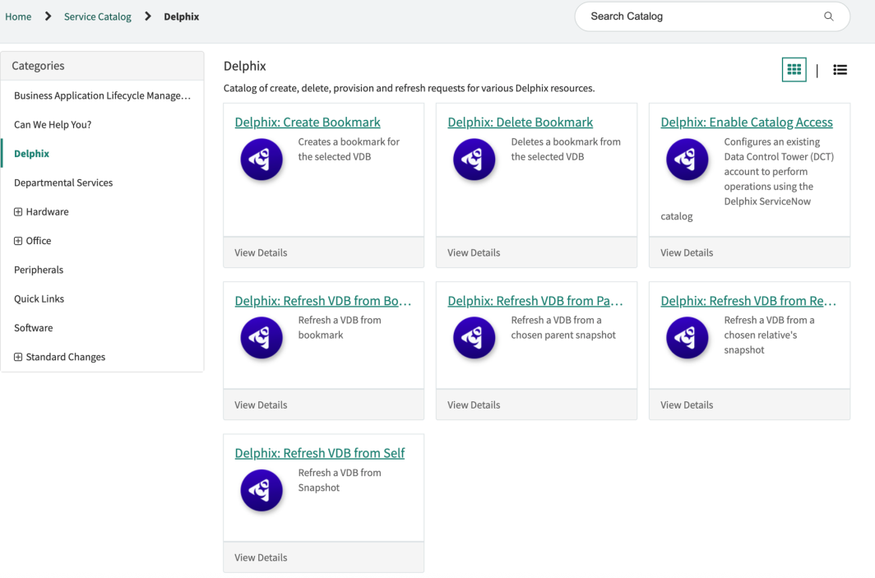Navigate to Service Catalog breadcrumb link
Screen dimensions: 875x578
97,16
